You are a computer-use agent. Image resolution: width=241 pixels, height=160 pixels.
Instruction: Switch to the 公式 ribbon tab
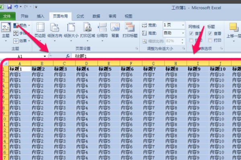tap(80, 16)
